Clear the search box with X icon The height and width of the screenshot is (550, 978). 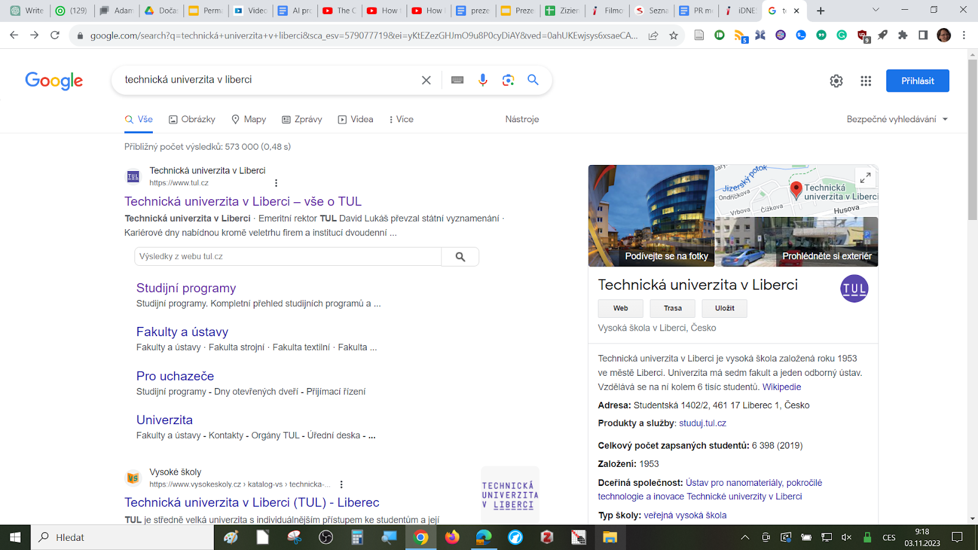pos(426,80)
